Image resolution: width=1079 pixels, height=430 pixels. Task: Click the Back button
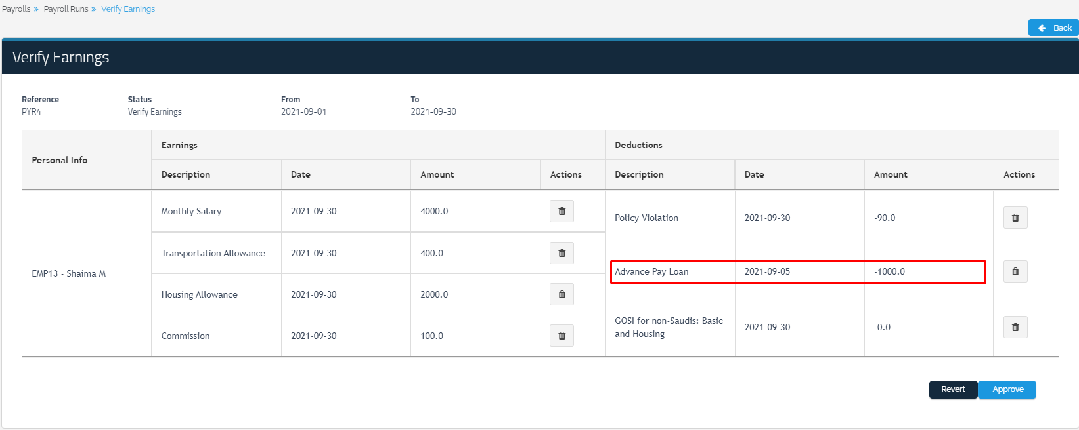point(1053,28)
